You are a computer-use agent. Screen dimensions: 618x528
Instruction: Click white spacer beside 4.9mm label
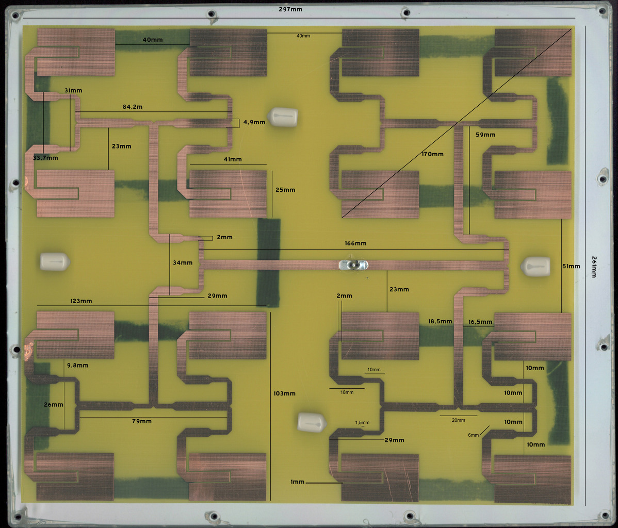(x=283, y=117)
